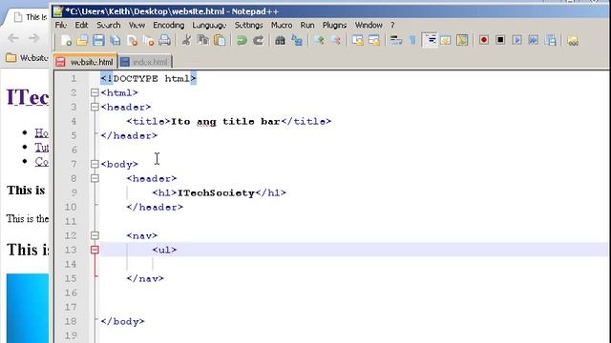Collapse the header fold on line 8
Viewport: 611px width, 343px height.
pyautogui.click(x=95, y=178)
